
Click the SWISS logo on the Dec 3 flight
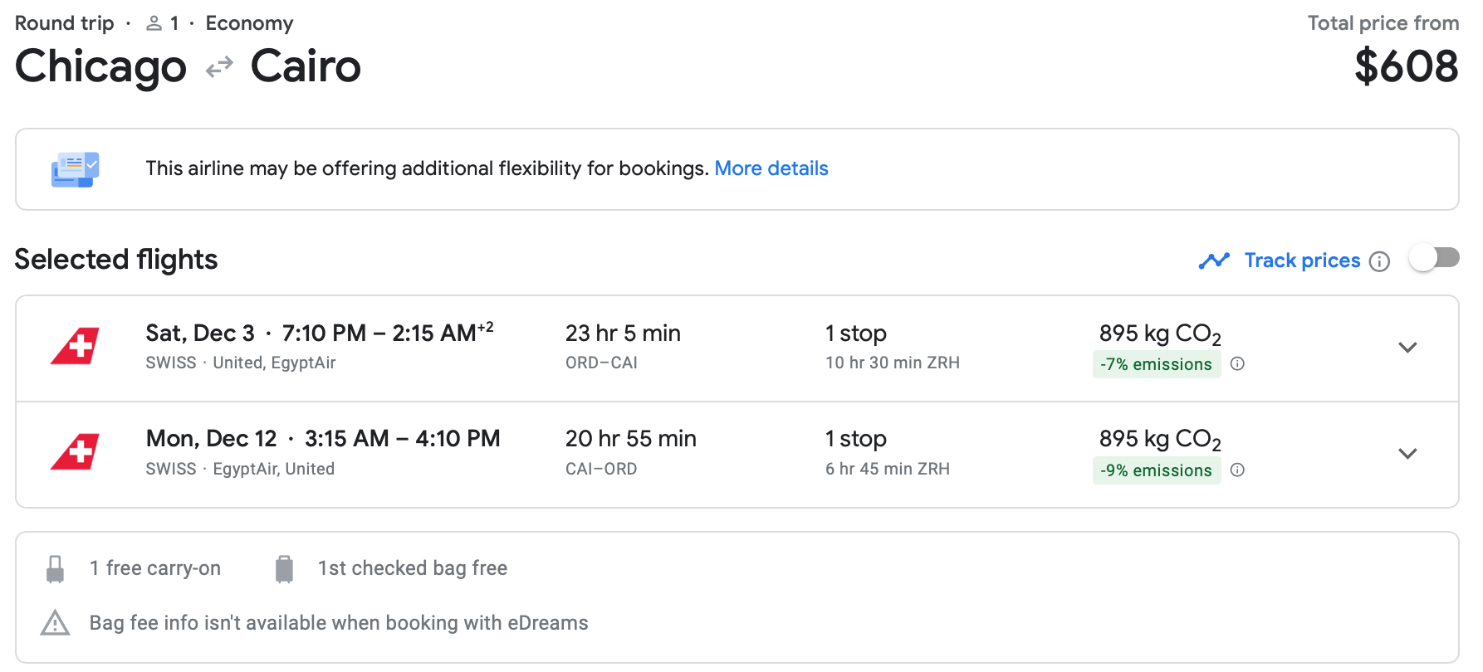point(75,347)
